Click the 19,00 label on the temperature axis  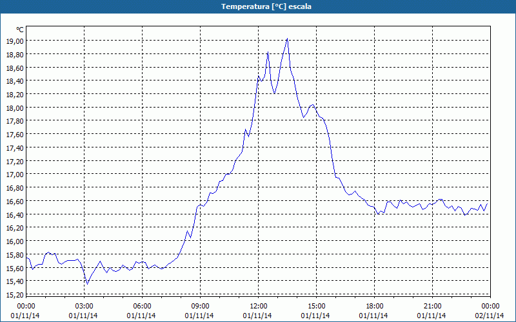[x=14, y=41]
